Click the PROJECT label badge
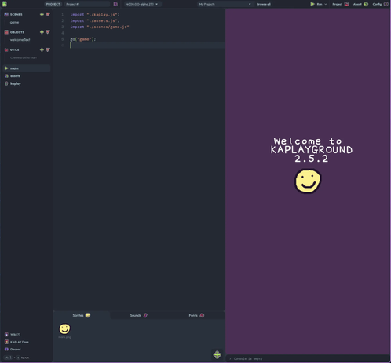391x363 pixels. click(x=53, y=4)
